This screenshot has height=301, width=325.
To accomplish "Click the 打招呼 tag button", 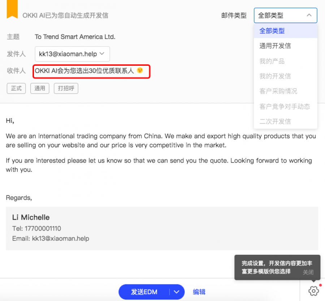I will 66,89.
